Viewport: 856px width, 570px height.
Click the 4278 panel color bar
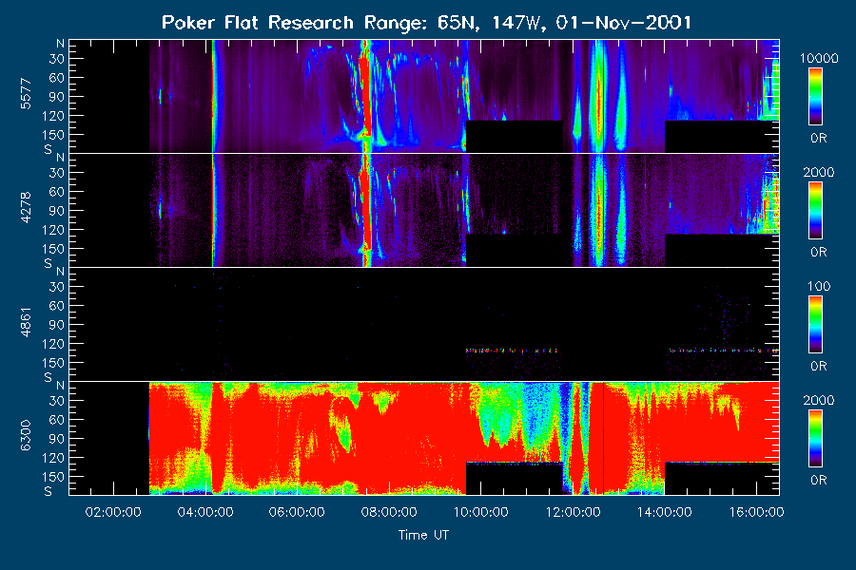(816, 211)
